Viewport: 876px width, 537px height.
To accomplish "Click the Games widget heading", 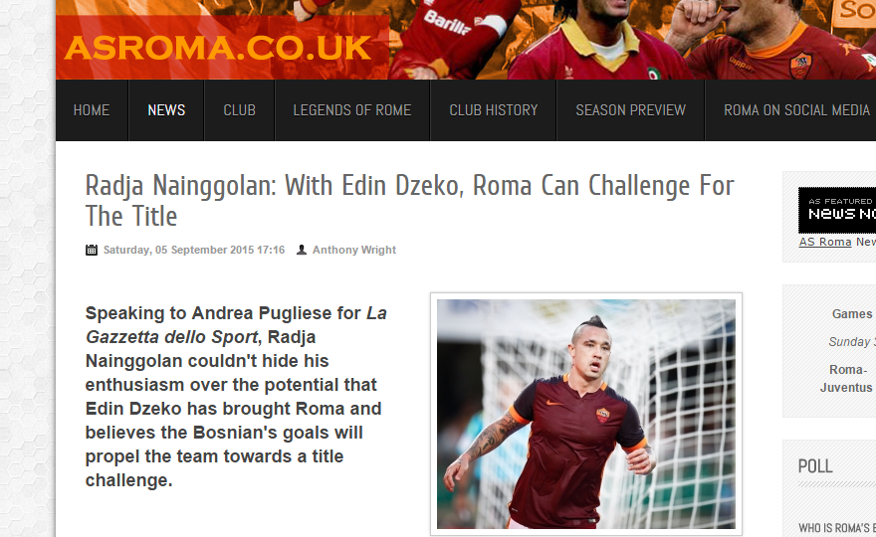I will (x=852, y=313).
